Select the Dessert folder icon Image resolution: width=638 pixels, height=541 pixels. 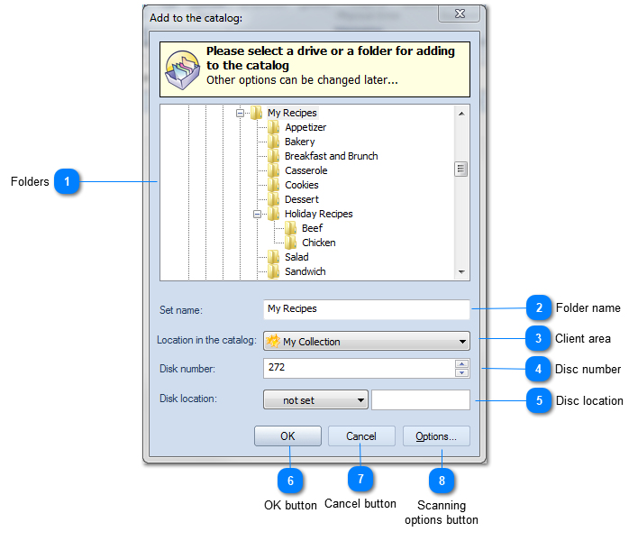click(274, 199)
